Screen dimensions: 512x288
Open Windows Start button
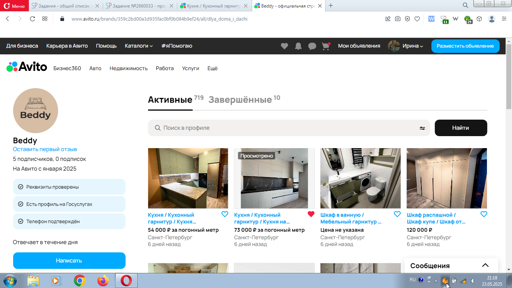10,280
